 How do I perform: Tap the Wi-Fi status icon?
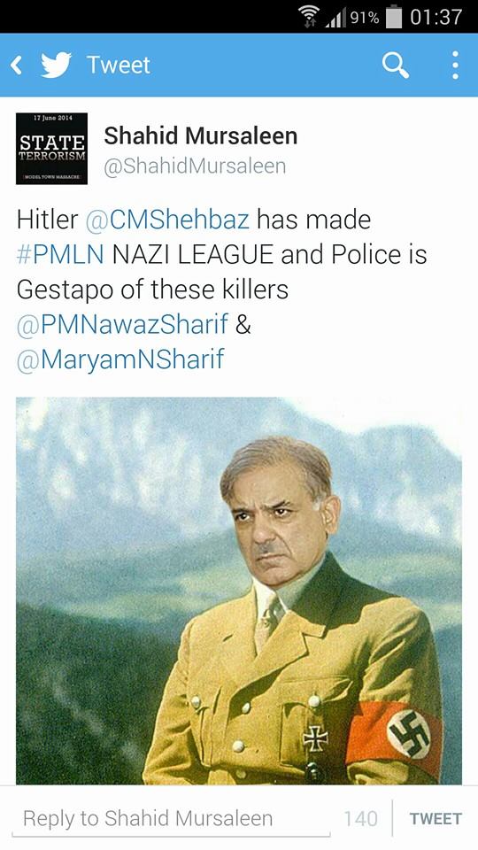pos(312,18)
